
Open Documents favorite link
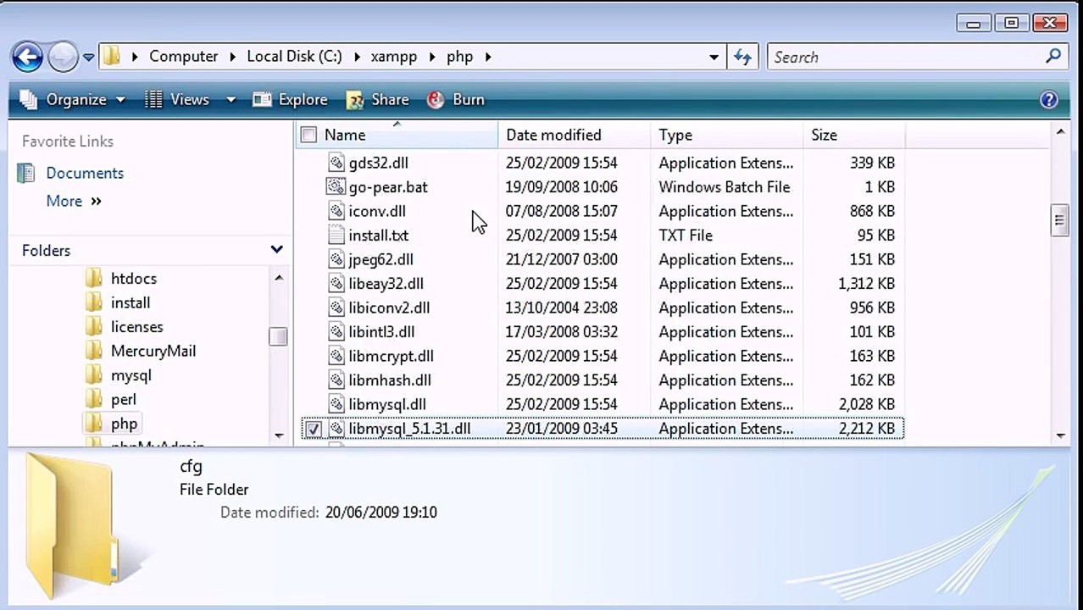(x=85, y=173)
